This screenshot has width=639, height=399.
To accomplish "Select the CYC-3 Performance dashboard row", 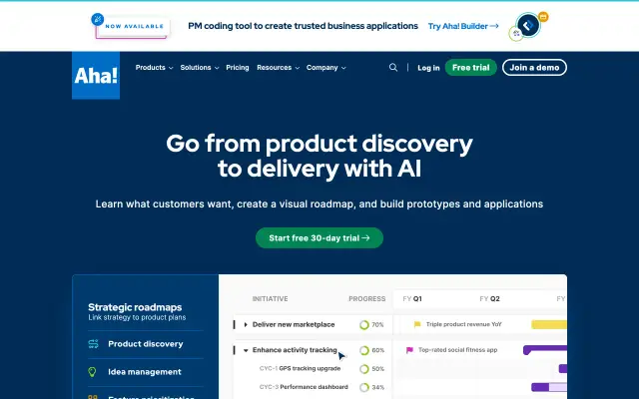I will pos(313,387).
